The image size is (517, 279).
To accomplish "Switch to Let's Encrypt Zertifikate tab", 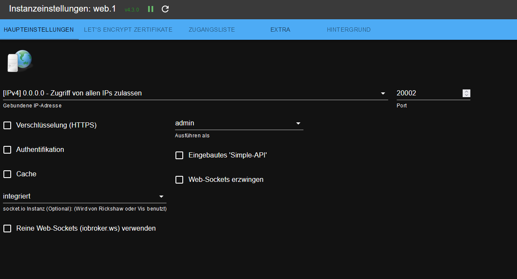I will 128,30.
